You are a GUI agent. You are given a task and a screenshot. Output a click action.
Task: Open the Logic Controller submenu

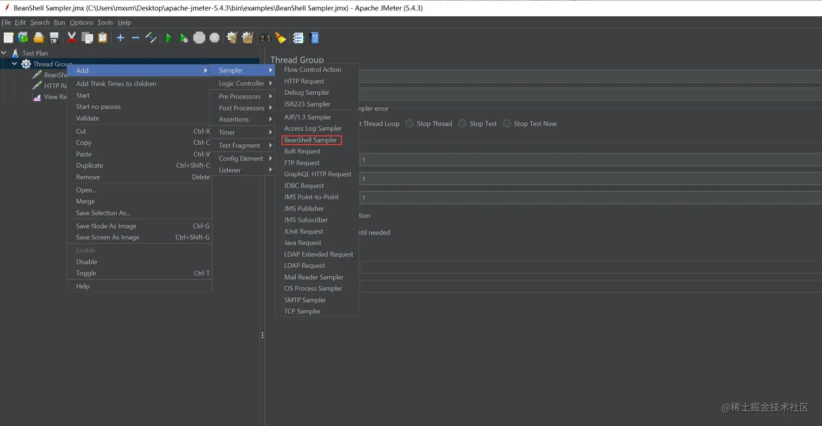tap(242, 83)
